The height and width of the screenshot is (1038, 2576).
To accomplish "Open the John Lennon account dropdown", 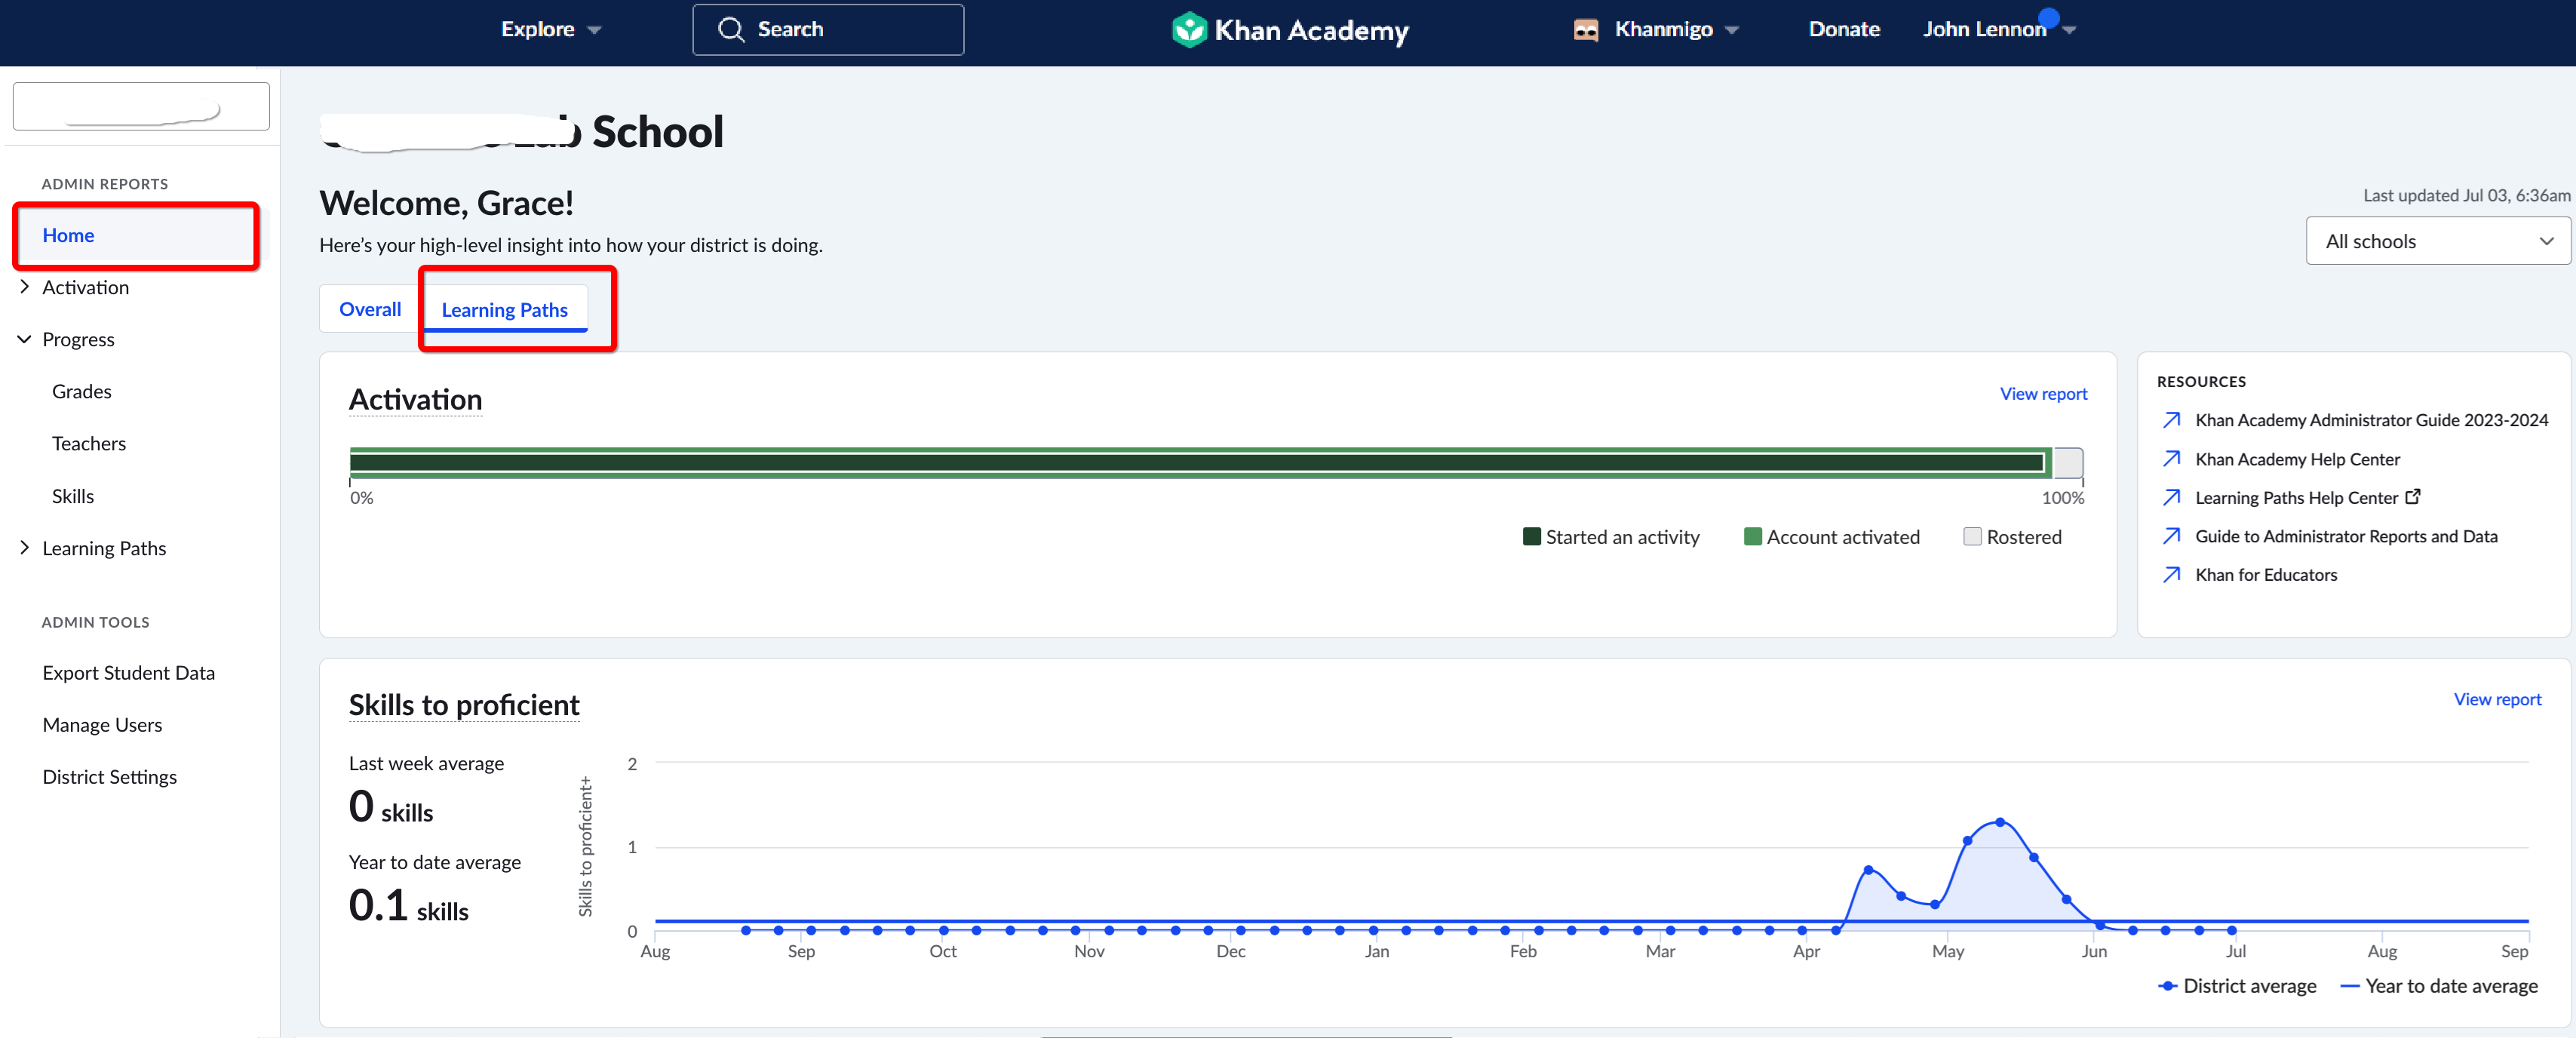I will tap(1998, 30).
